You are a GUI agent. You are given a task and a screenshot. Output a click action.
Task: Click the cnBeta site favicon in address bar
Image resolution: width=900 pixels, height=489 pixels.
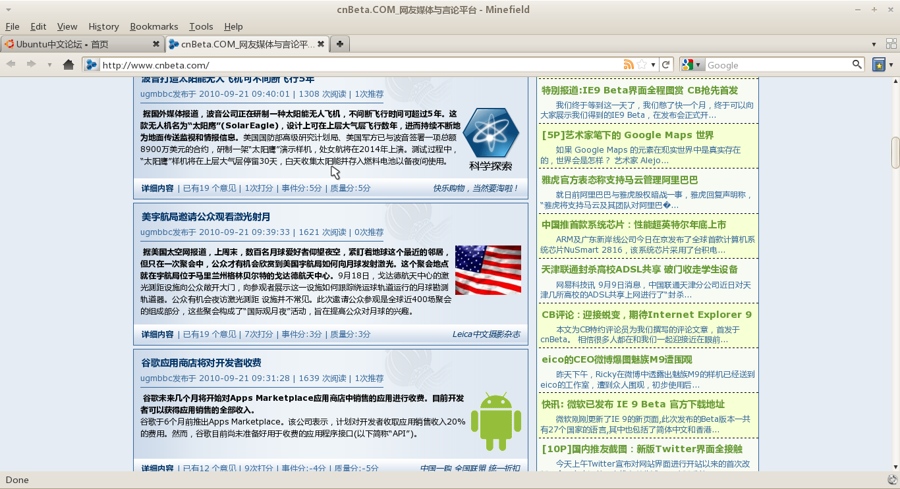pyautogui.click(x=92, y=64)
